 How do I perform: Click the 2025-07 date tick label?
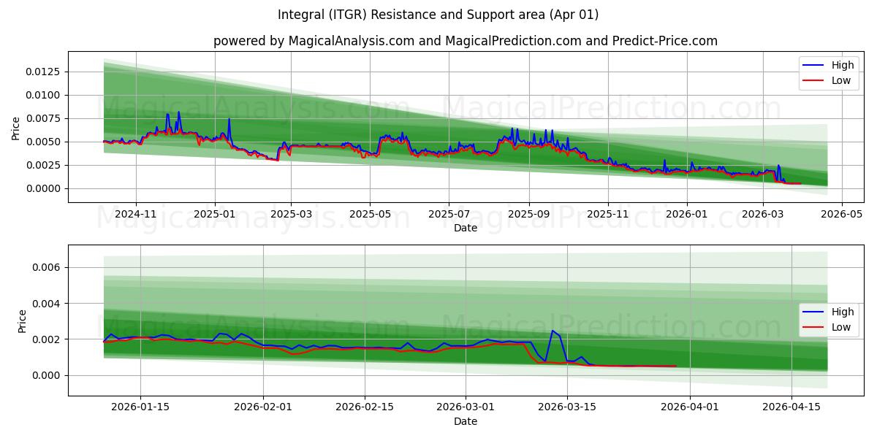(x=449, y=214)
